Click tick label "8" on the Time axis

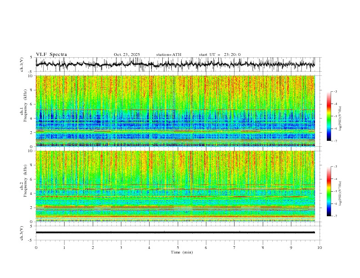263,248
